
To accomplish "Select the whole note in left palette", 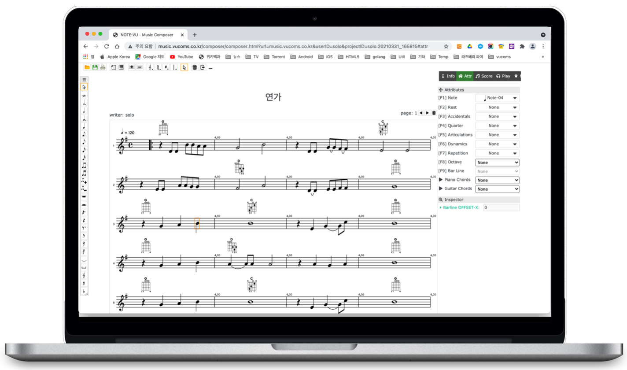I will (x=84, y=95).
